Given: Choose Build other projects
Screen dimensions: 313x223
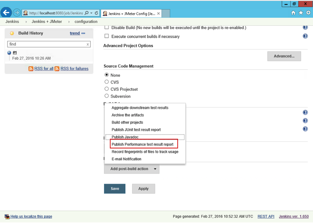Looking at the screenshot, I should click(127, 123).
